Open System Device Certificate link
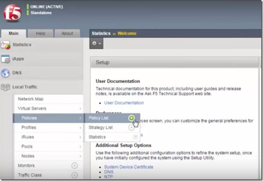 [x=129, y=167]
